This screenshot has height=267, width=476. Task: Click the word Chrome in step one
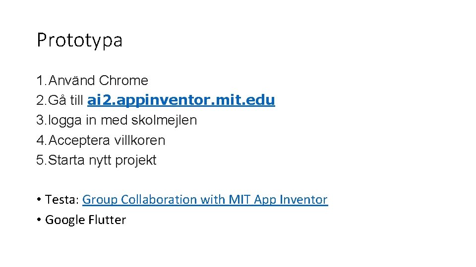pos(123,81)
